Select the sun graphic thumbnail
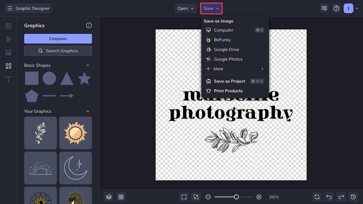The width and height of the screenshot is (363, 204). tap(76, 133)
